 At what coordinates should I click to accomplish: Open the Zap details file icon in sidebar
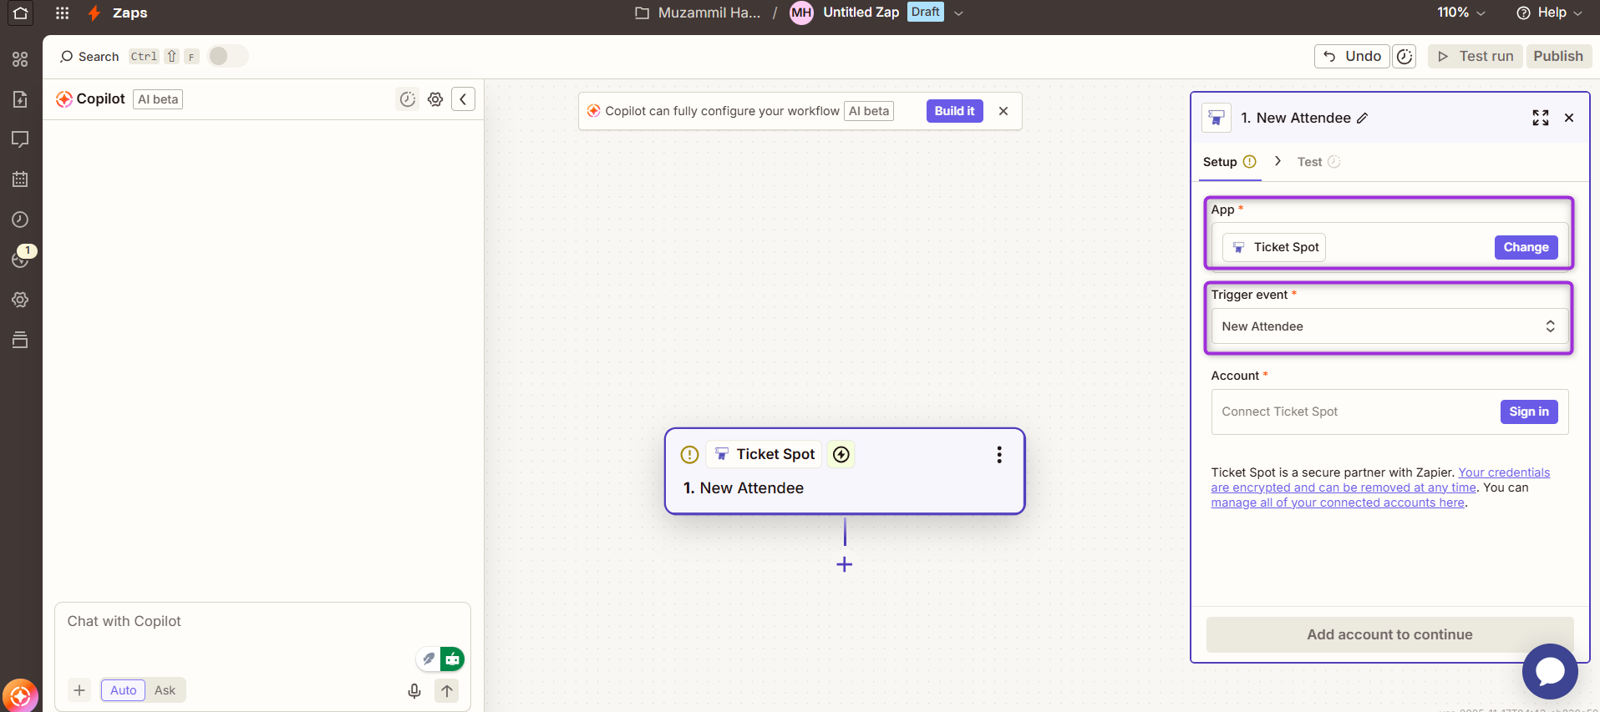pyautogui.click(x=20, y=98)
